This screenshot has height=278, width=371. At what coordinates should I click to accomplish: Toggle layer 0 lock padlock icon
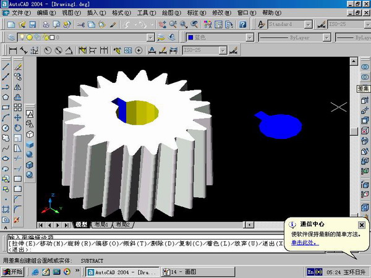(x=45, y=37)
